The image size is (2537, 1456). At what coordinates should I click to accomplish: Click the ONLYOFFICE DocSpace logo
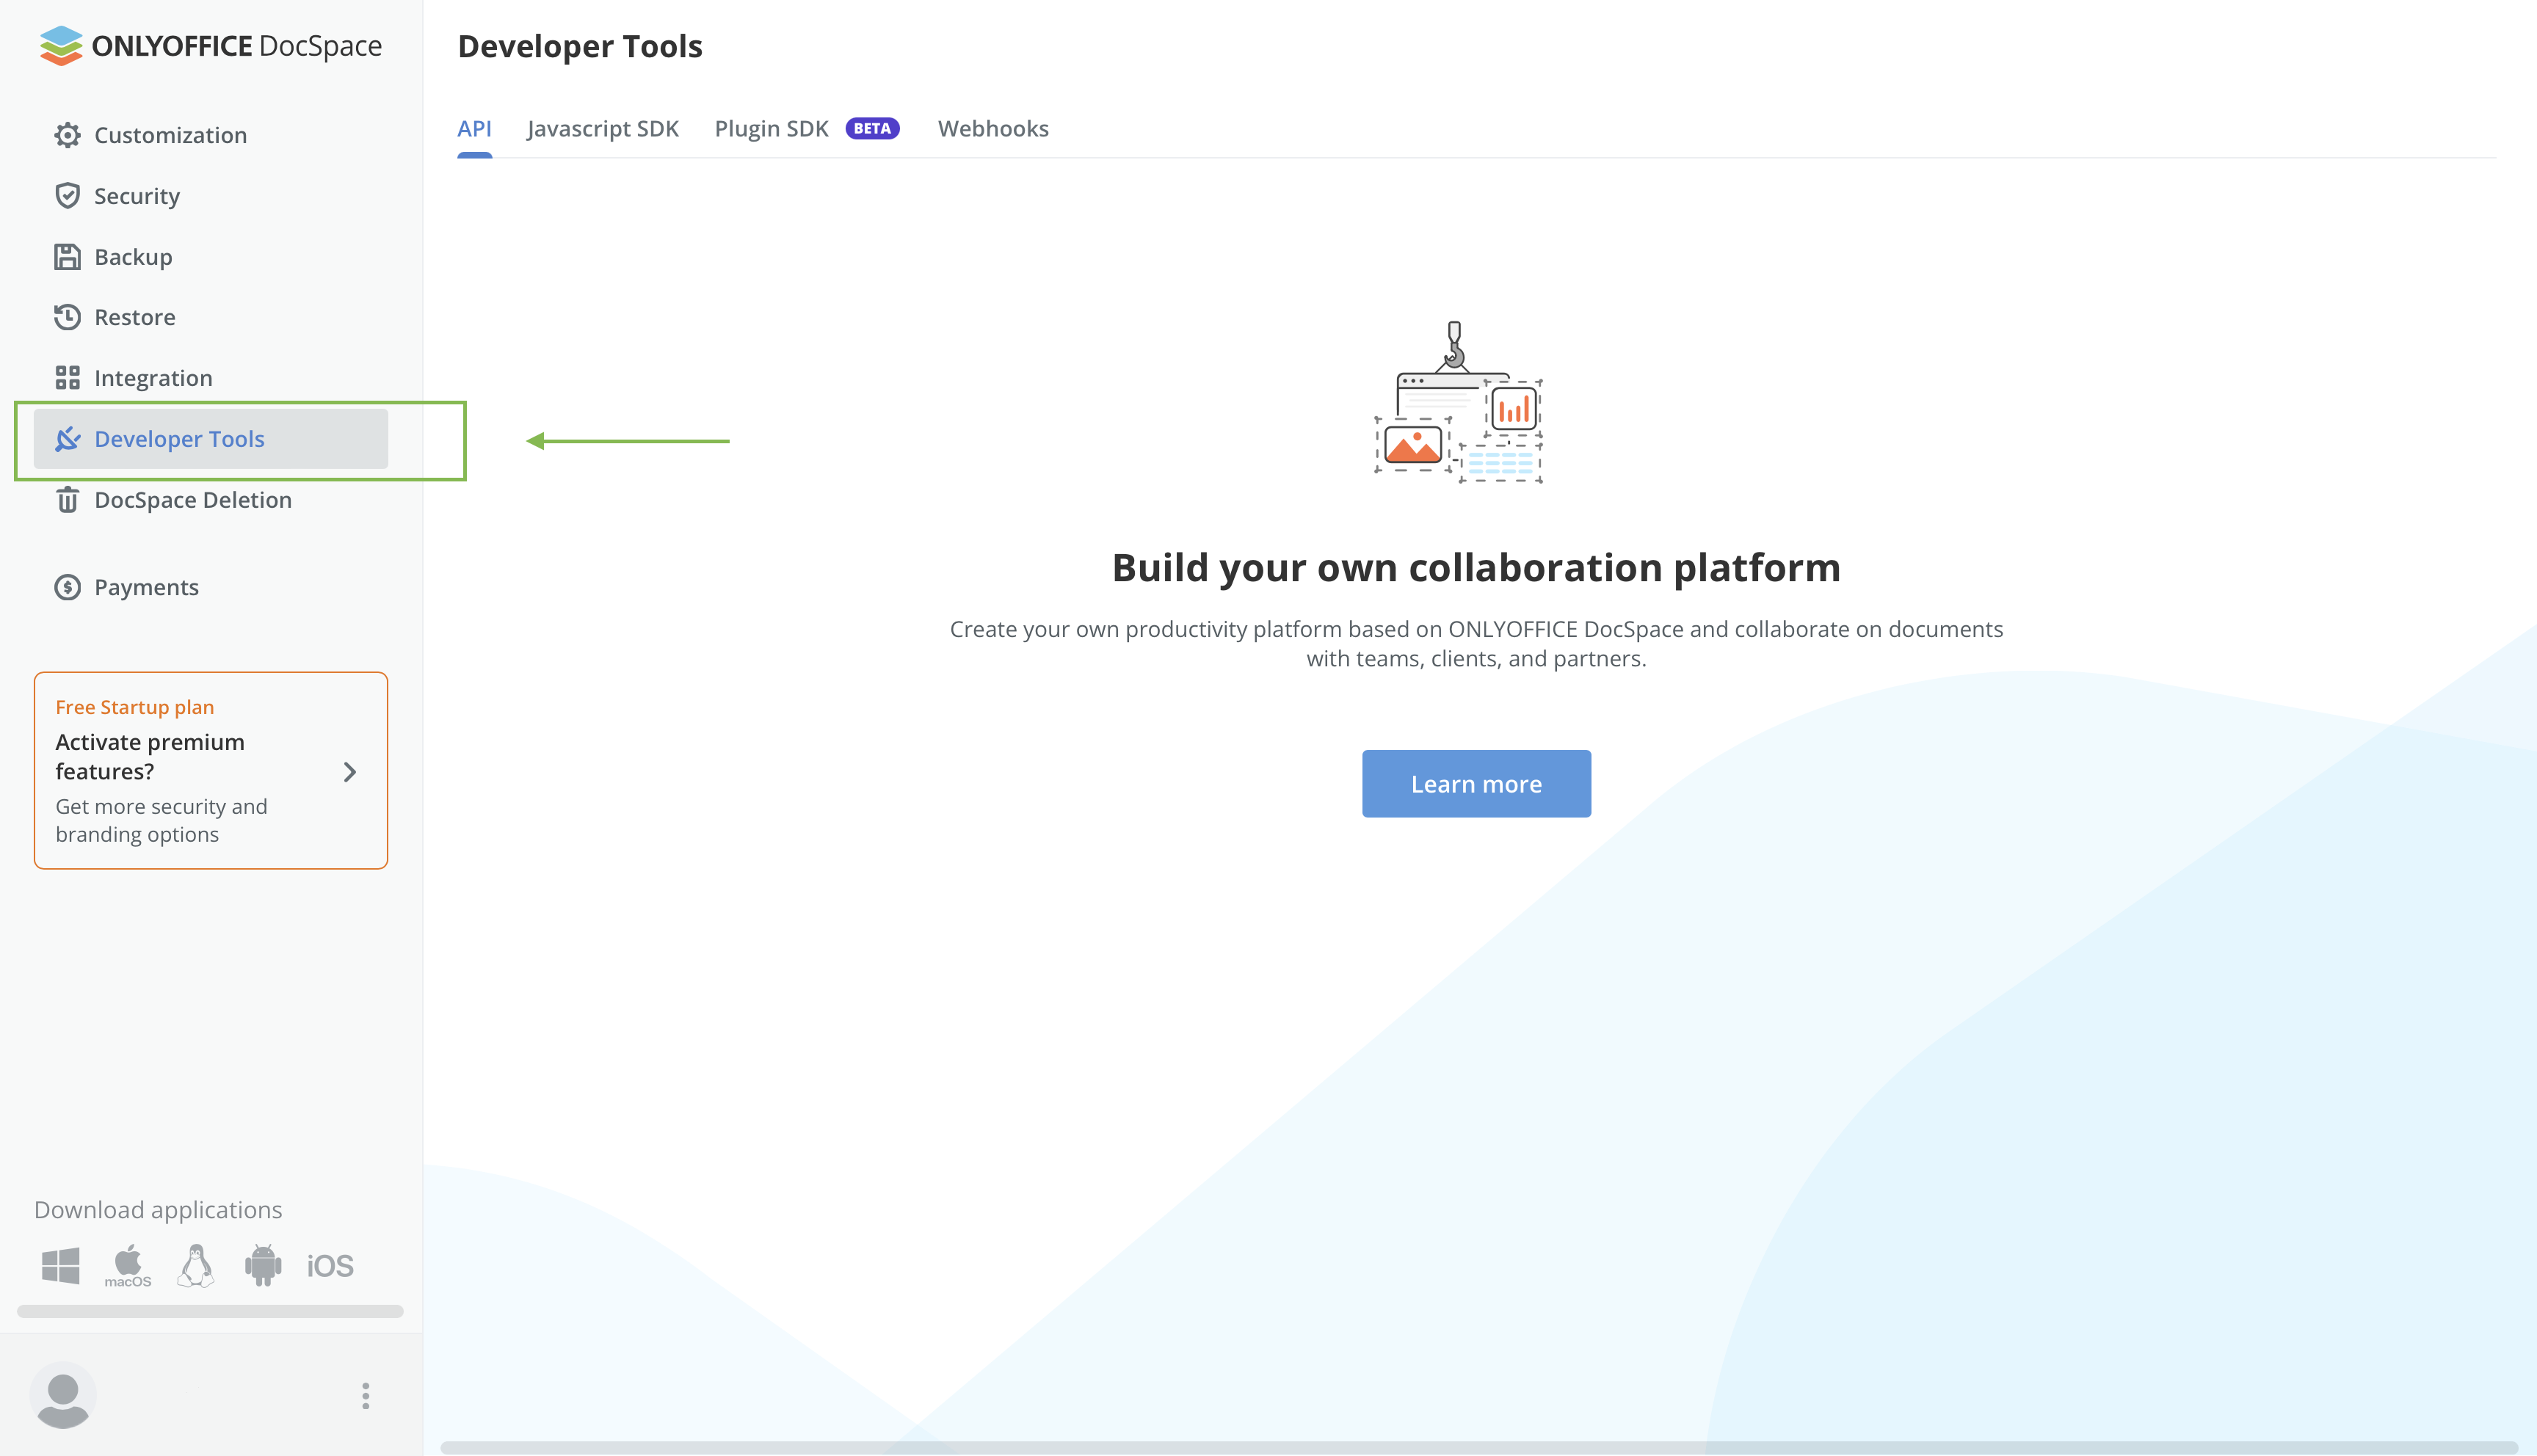point(211,46)
